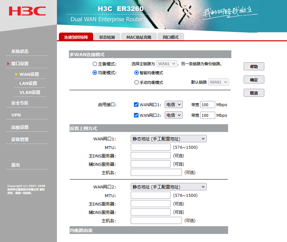
Task: Open 系统状态 in sidebar
Action: pyautogui.click(x=20, y=52)
